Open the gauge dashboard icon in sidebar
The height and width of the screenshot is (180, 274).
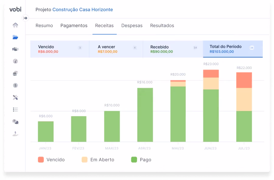click(16, 61)
